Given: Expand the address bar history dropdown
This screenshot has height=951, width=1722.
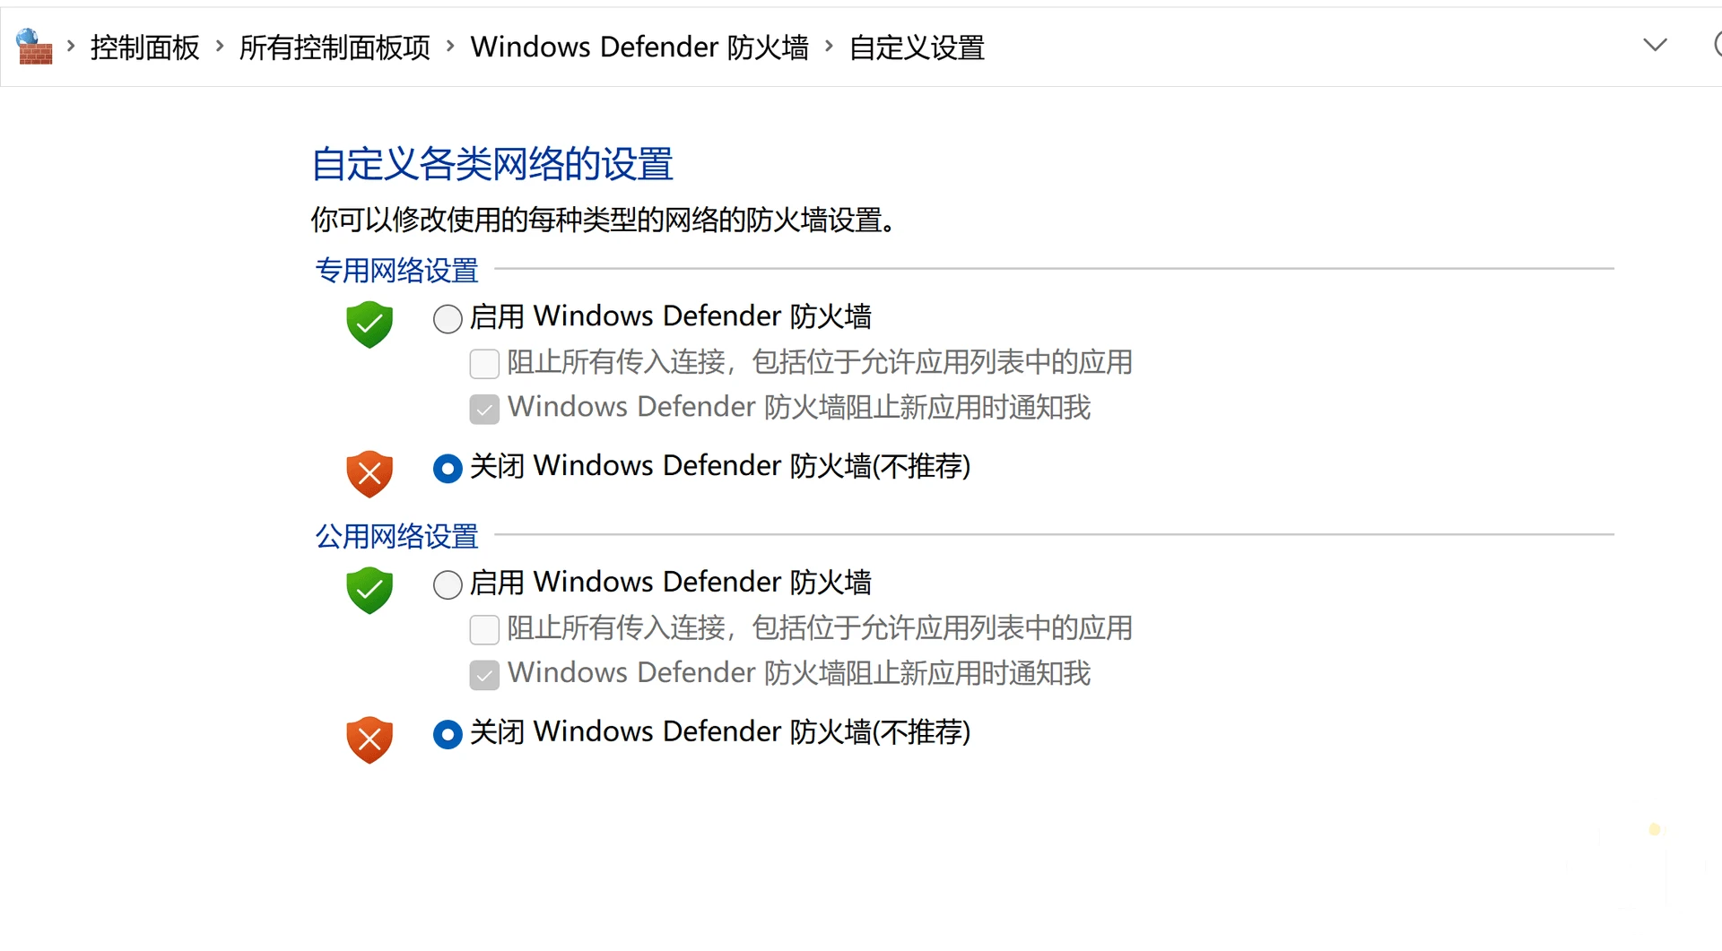Looking at the screenshot, I should (x=1655, y=45).
